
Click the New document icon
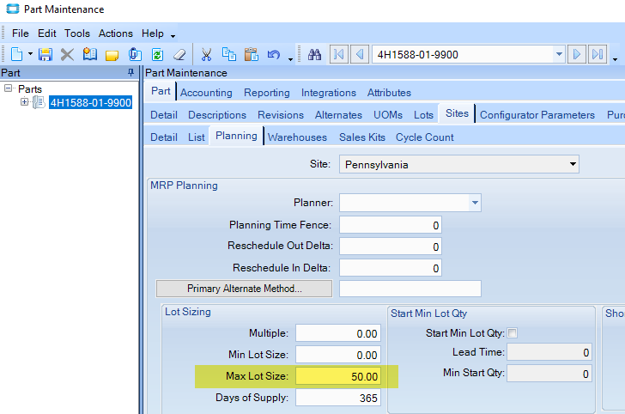[16, 54]
